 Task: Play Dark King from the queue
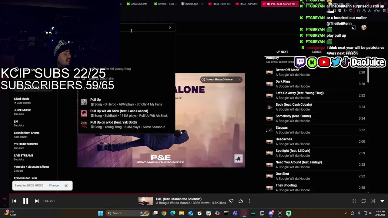pos(316,84)
